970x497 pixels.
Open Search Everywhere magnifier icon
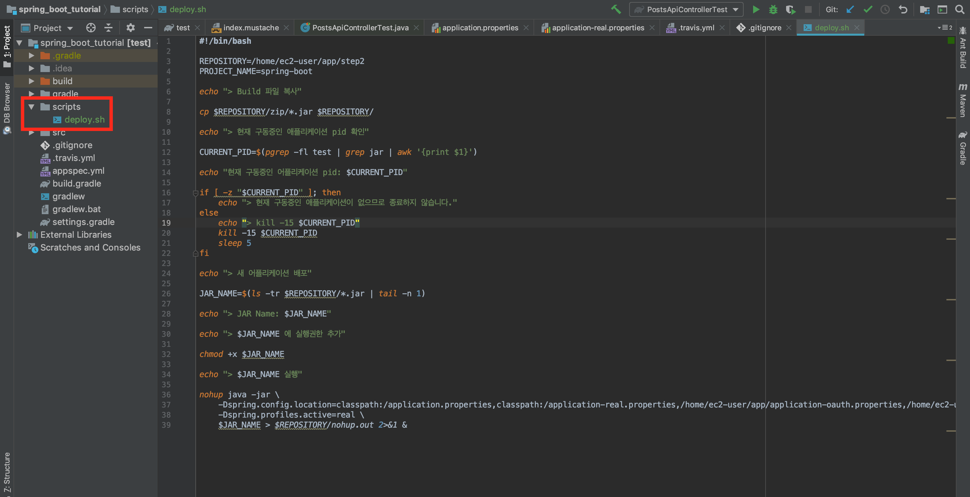[960, 9]
